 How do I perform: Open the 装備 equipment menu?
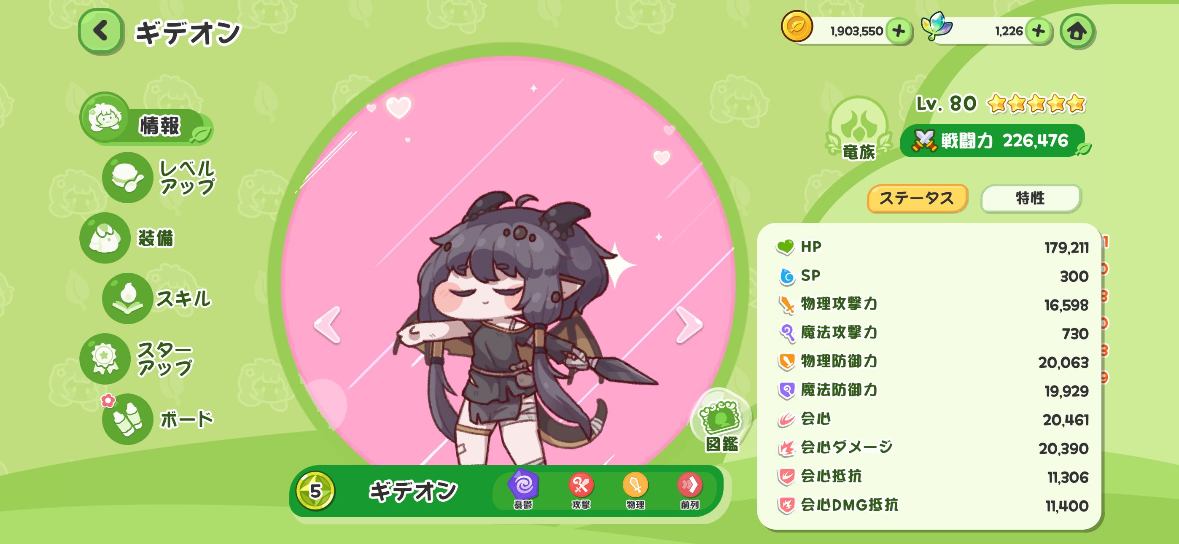(x=127, y=238)
